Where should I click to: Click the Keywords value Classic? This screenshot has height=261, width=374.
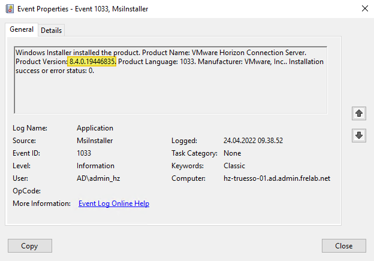click(x=234, y=166)
